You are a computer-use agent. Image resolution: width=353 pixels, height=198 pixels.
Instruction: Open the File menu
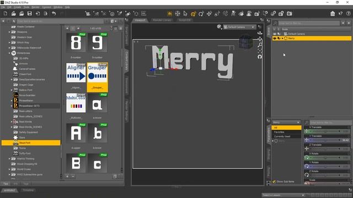click(x=3, y=7)
